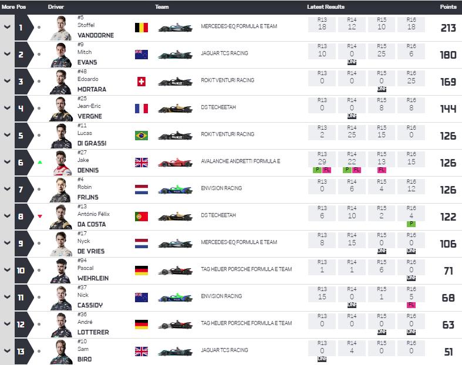
Task: Open driver Mitch EVANS name link
Action: [x=87, y=57]
